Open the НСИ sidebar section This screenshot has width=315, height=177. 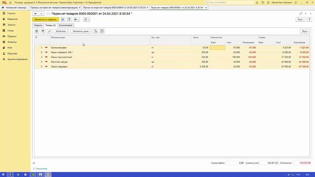coord(10,48)
